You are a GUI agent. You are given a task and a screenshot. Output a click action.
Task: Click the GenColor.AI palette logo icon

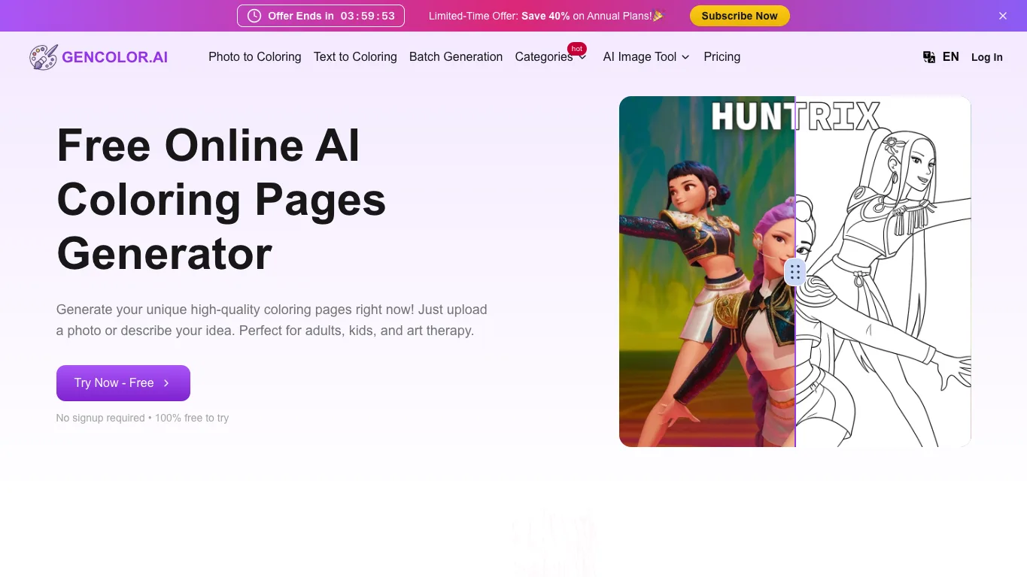43,57
